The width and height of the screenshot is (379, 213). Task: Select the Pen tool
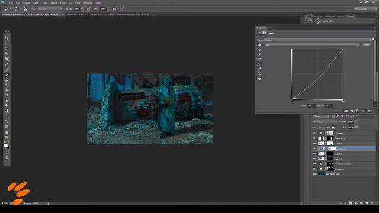pyautogui.click(x=7, y=111)
